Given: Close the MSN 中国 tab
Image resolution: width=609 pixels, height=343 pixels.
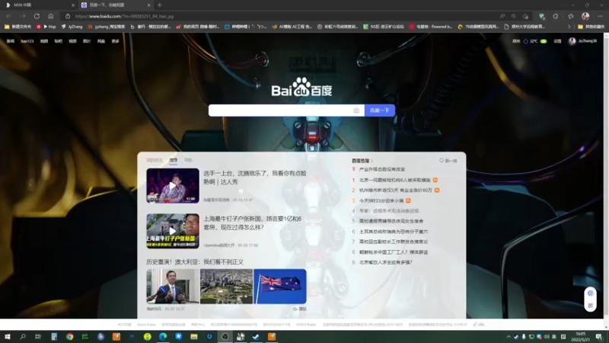Looking at the screenshot, I should tap(73, 5).
